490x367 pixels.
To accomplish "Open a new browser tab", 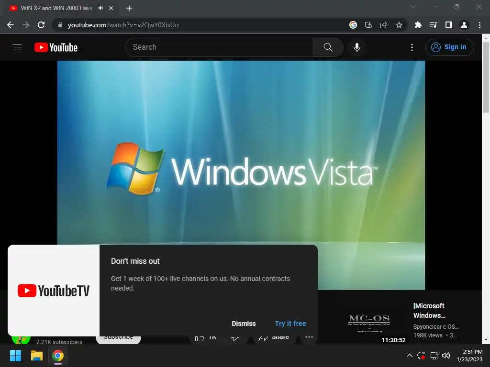I will [129, 8].
